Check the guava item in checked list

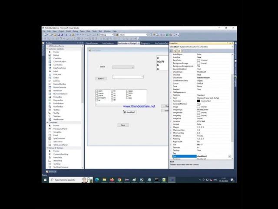pyautogui.click(x=96, y=95)
